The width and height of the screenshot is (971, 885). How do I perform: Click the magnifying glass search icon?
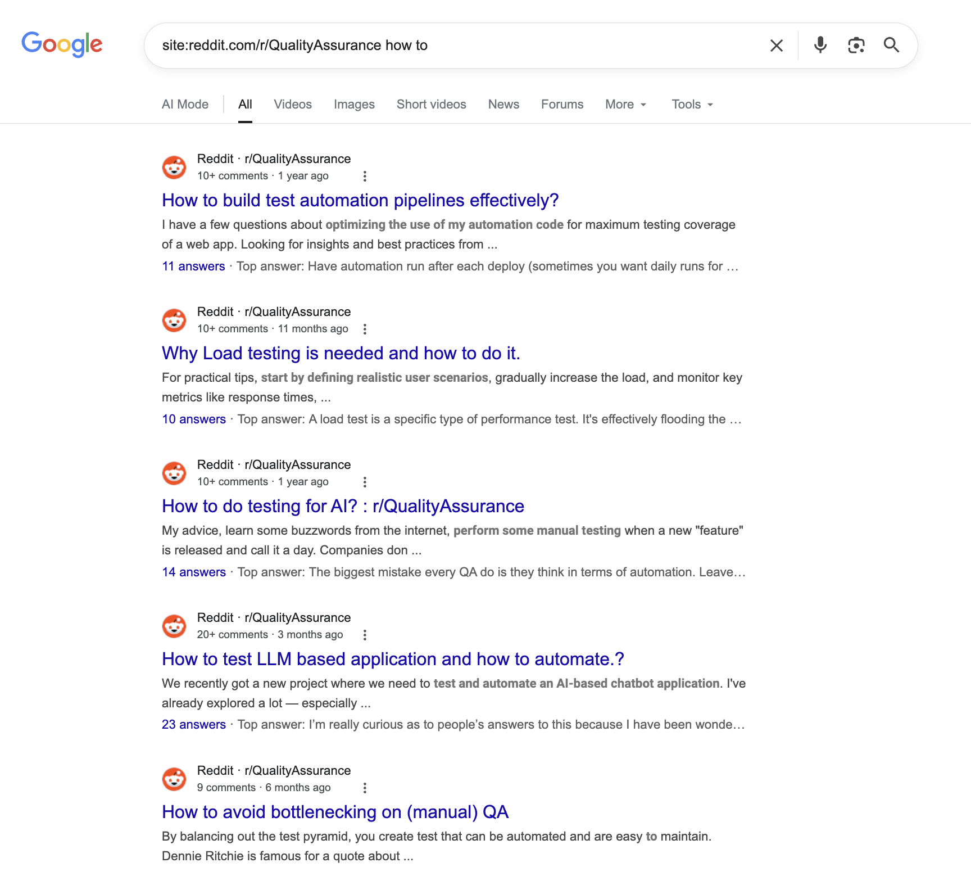tap(891, 45)
